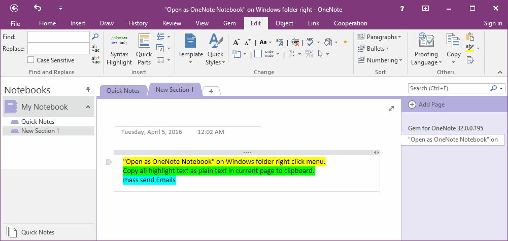Click the Replace All icon with red plus

(95, 60)
